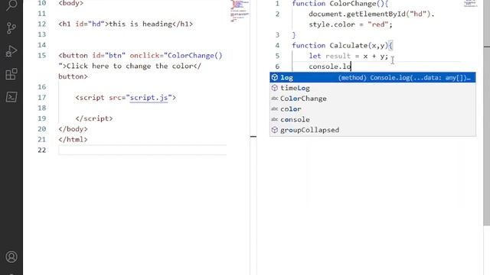The height and width of the screenshot is (275, 490).
Task: Open the Search view in activity bar
Action: pyautogui.click(x=11, y=5)
